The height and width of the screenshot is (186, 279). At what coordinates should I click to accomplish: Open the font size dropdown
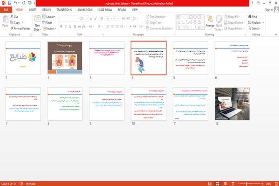tap(87, 19)
